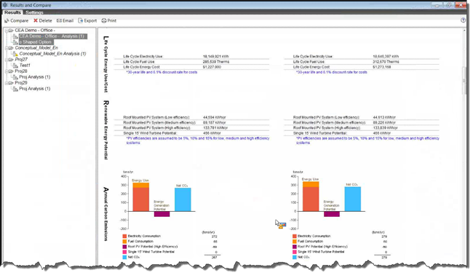This screenshot has width=473, height=278.
Task: Click the Email button label
Action: pyautogui.click(x=68, y=20)
